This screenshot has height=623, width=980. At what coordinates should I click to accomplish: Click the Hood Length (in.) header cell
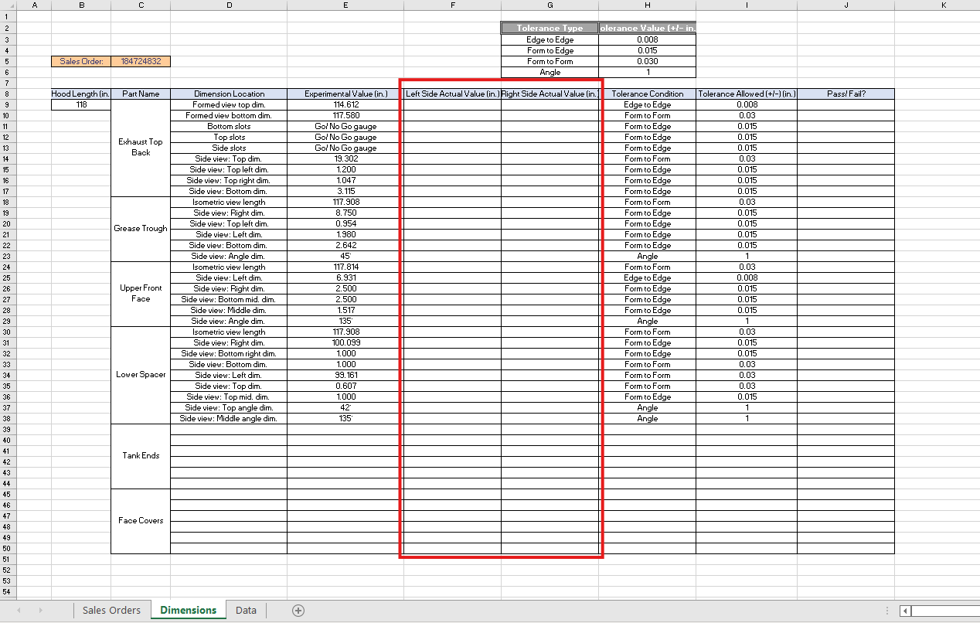click(81, 94)
